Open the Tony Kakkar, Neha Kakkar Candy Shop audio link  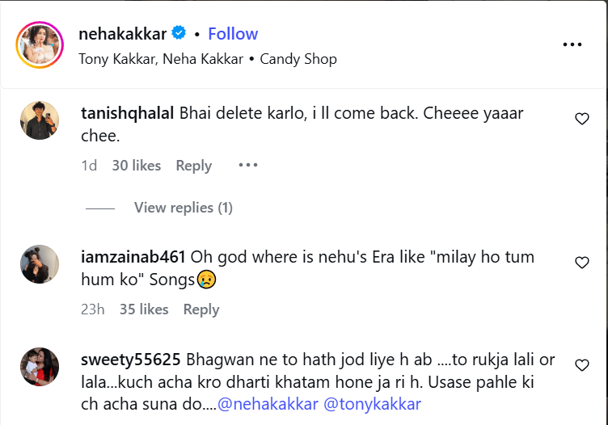(208, 59)
